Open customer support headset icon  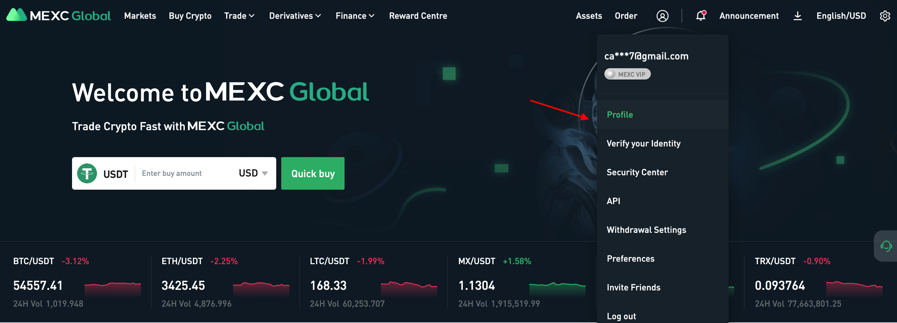point(886,246)
